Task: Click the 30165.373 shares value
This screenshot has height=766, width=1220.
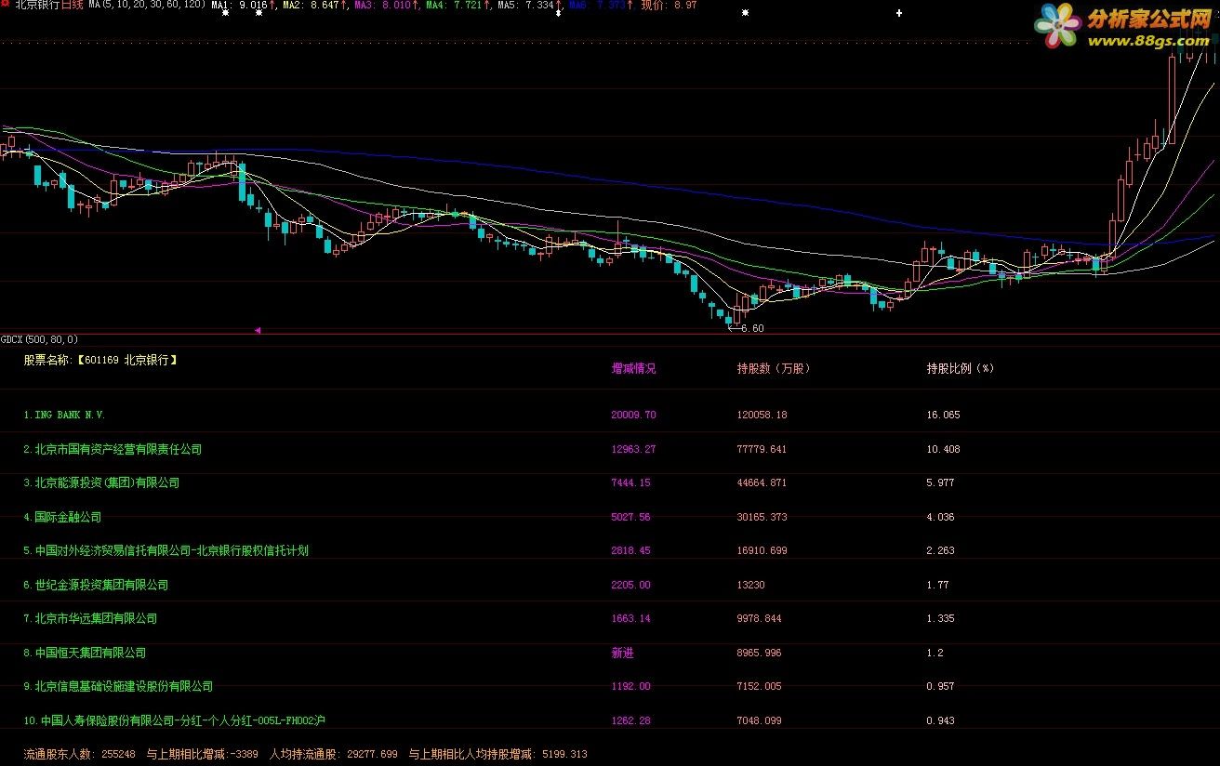Action: click(x=762, y=517)
